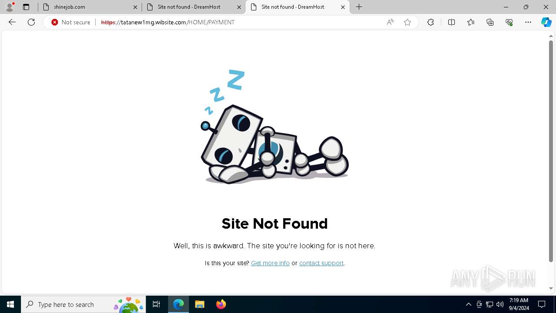Screen dimensions: 556x313
Task: Click the taskbar search box
Action: point(84,304)
